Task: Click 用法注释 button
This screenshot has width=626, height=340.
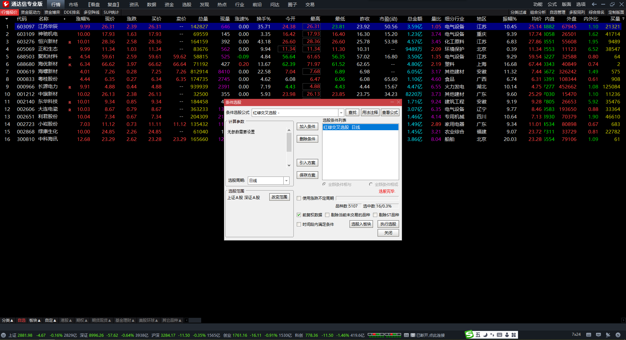Action: [370, 113]
